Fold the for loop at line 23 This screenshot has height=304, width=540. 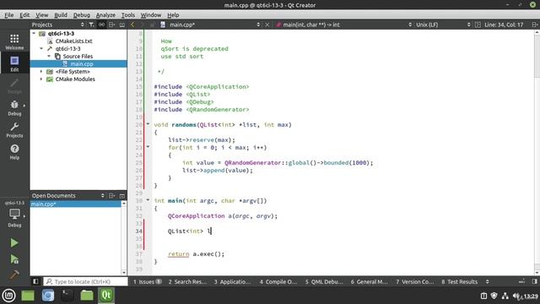click(x=148, y=147)
